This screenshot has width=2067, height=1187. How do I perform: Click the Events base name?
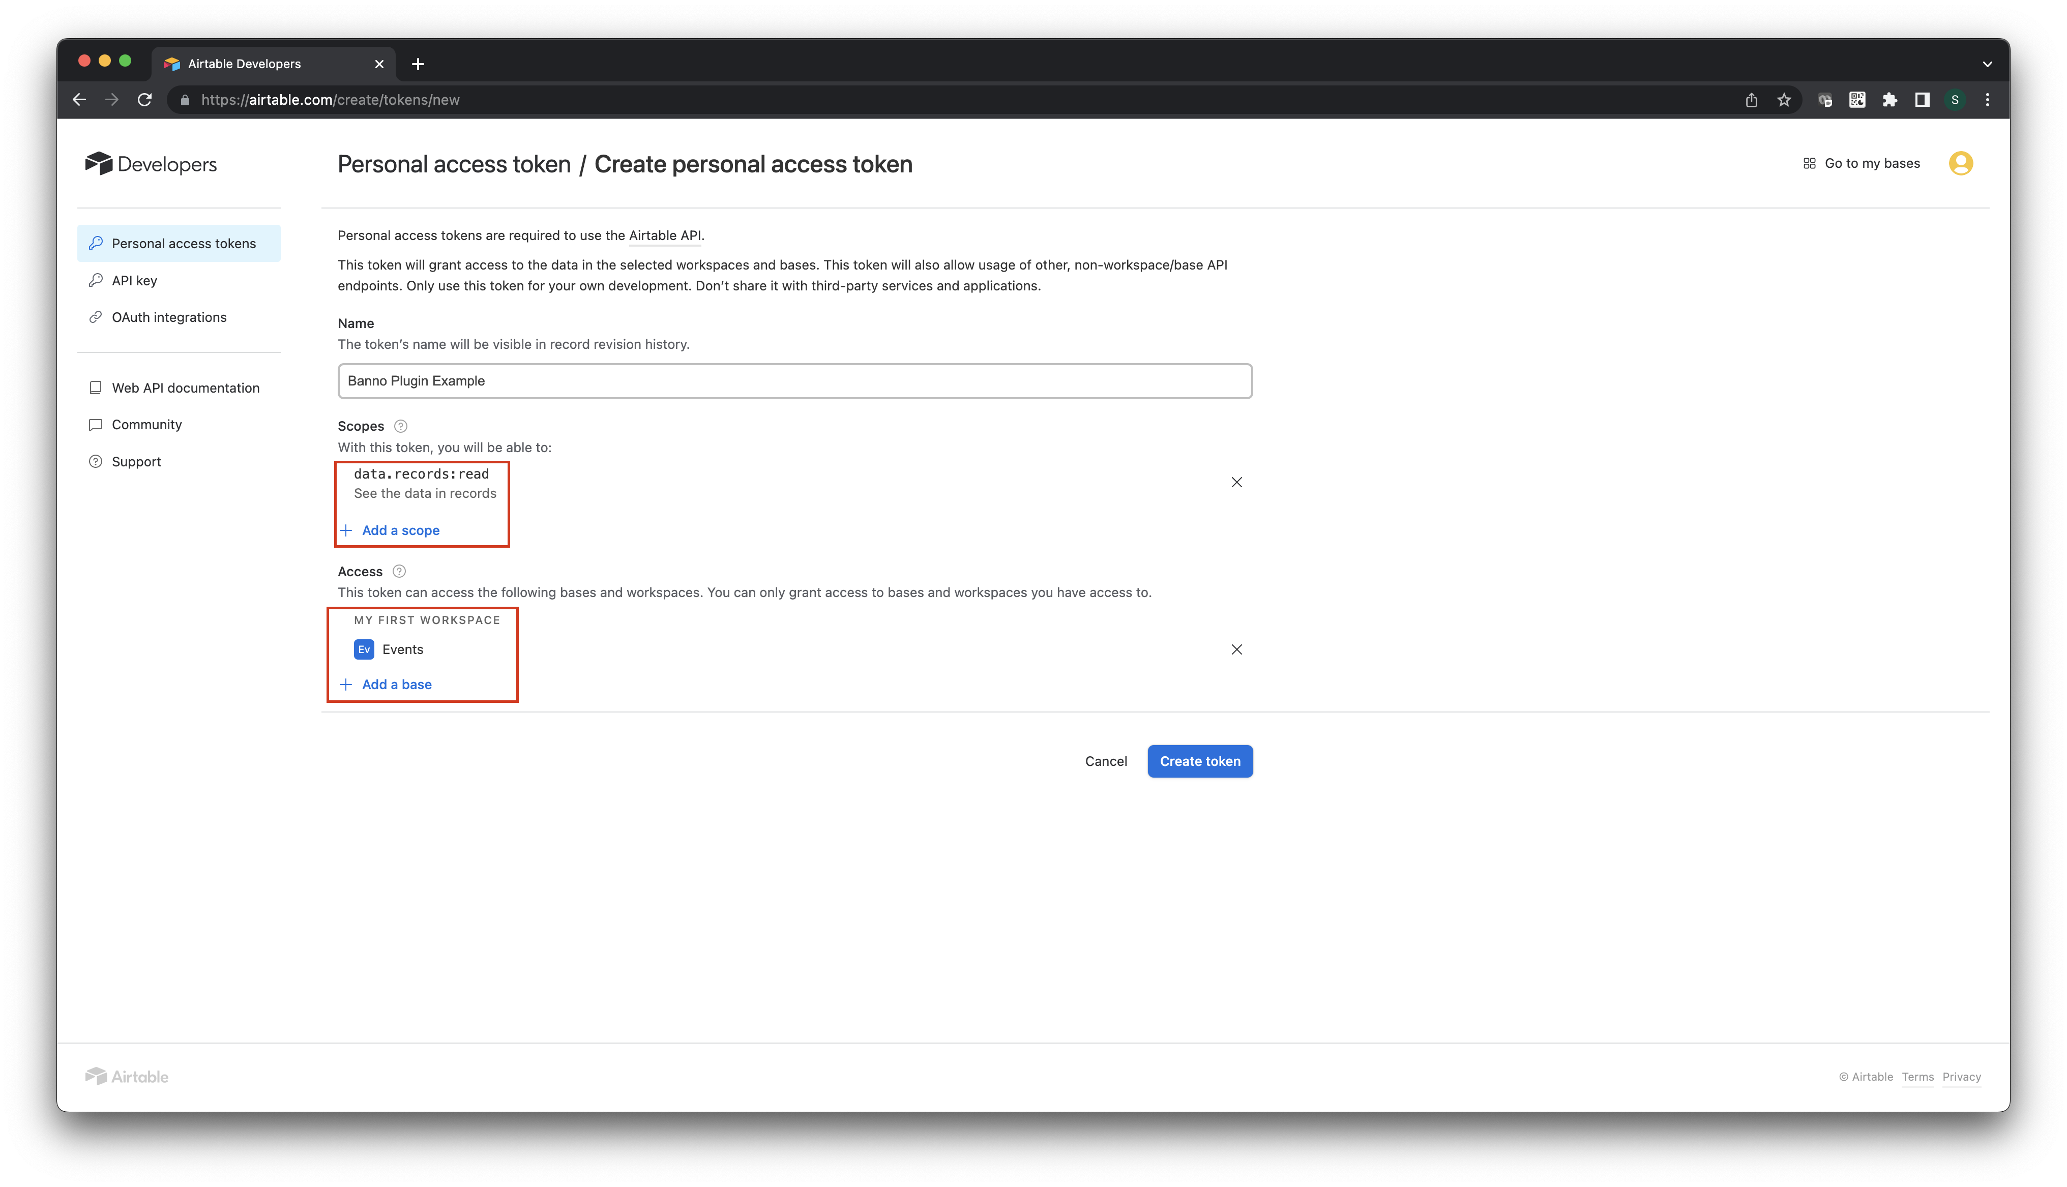click(x=403, y=650)
